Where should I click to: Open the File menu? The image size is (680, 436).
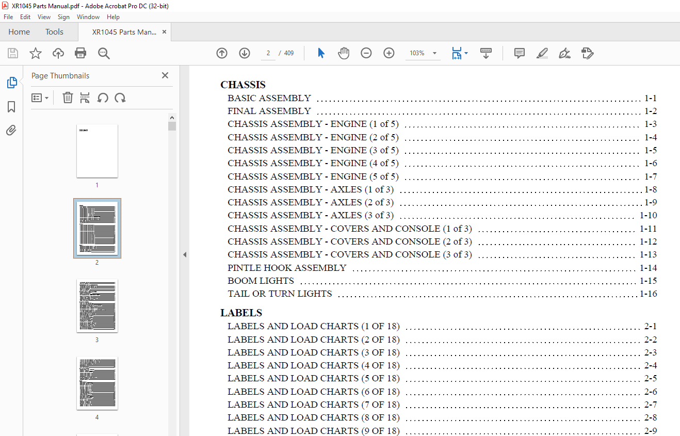(8, 17)
